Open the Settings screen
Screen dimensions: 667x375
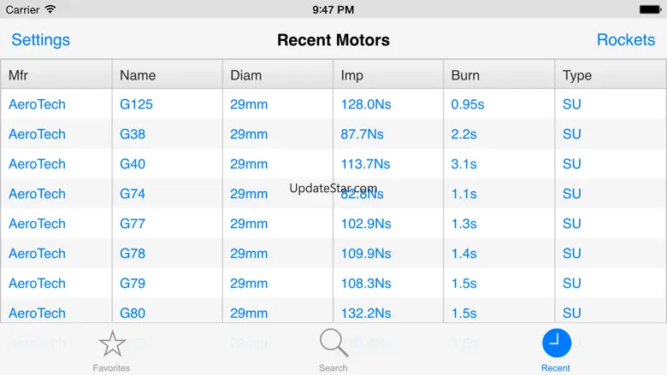click(40, 40)
